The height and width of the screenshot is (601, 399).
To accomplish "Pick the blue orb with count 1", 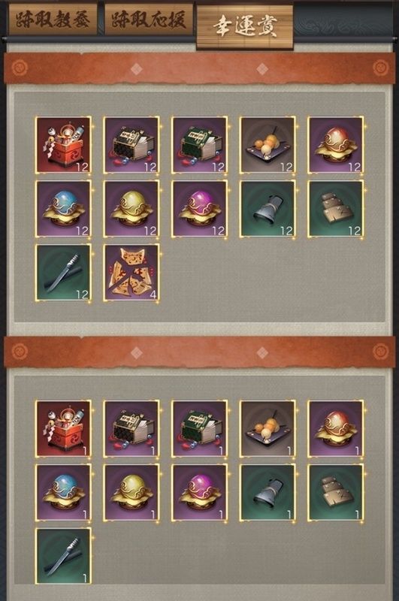I will click(63, 493).
